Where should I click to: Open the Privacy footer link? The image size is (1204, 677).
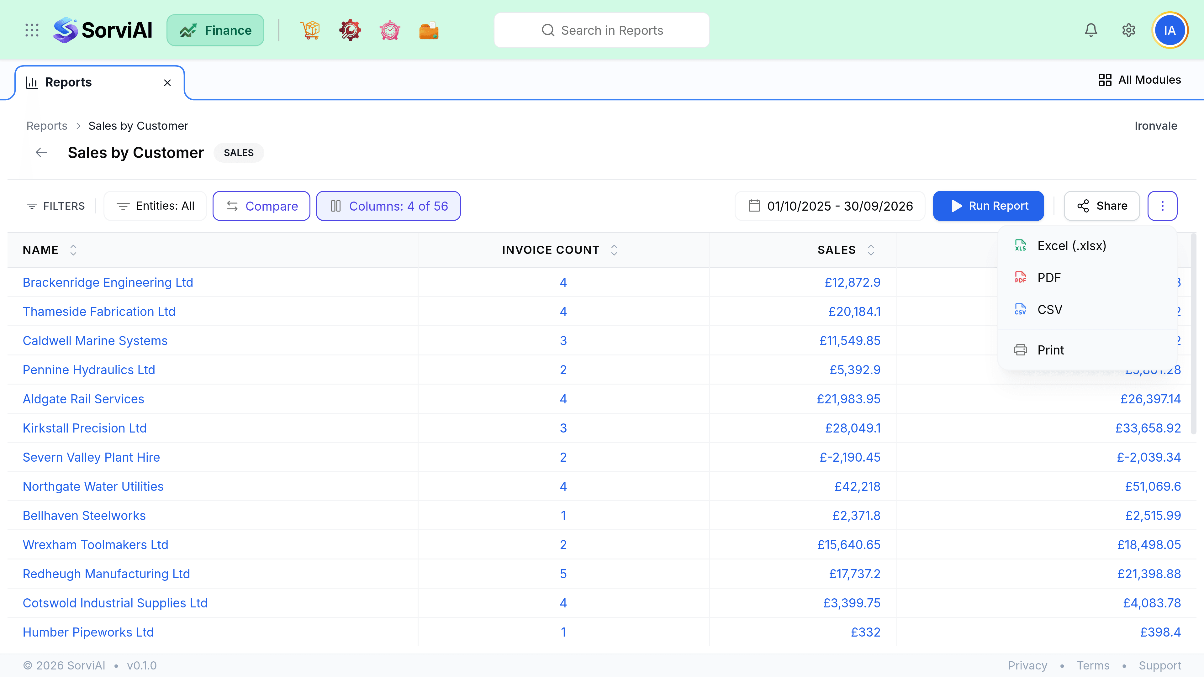tap(1027, 665)
